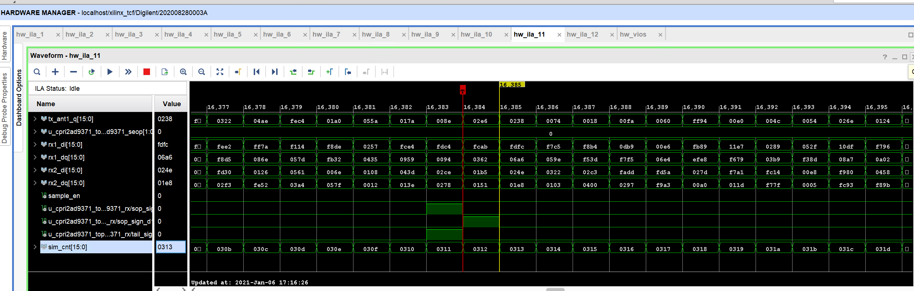Open waveform help question mark
914x291 pixels.
(x=885, y=57)
